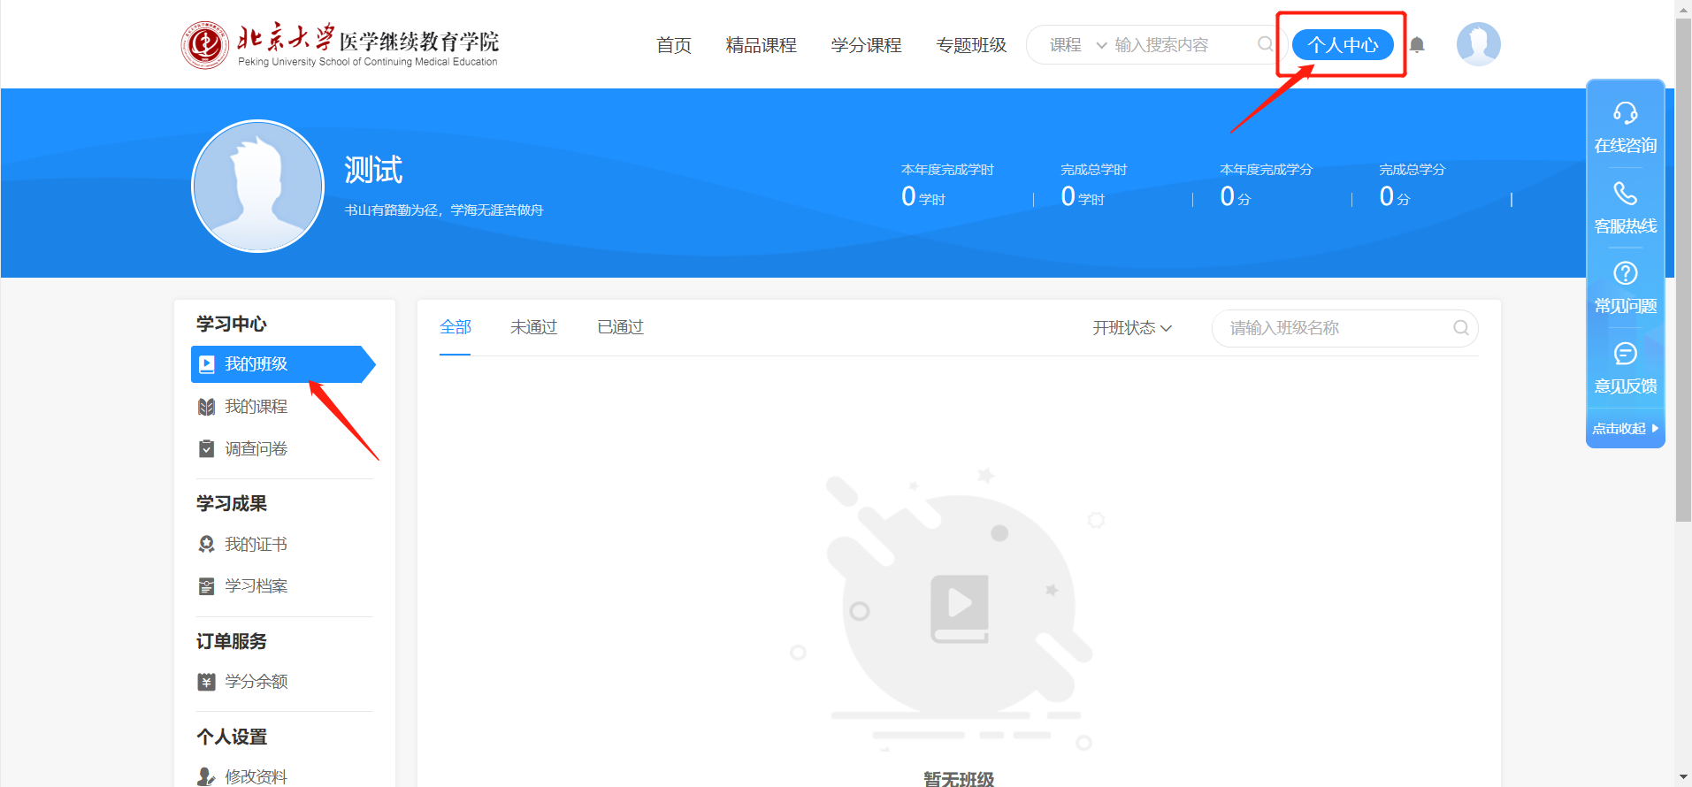Click the 意见反馈 label in the floating panel
Image resolution: width=1692 pixels, height=787 pixels.
(1626, 386)
